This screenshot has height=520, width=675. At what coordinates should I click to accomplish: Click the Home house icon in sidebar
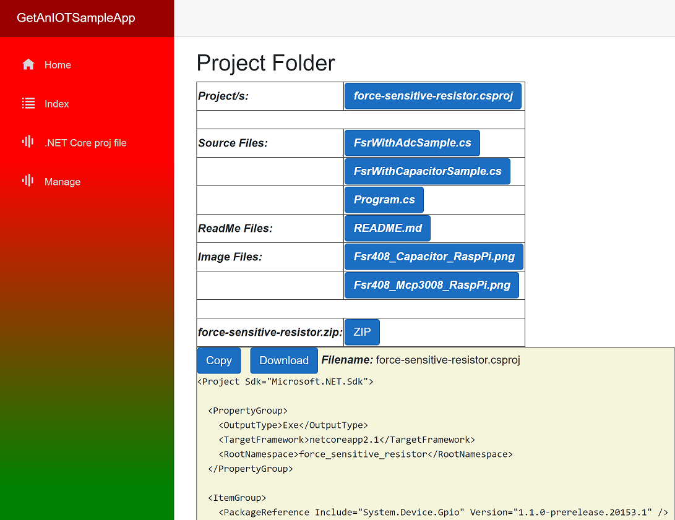[28, 64]
